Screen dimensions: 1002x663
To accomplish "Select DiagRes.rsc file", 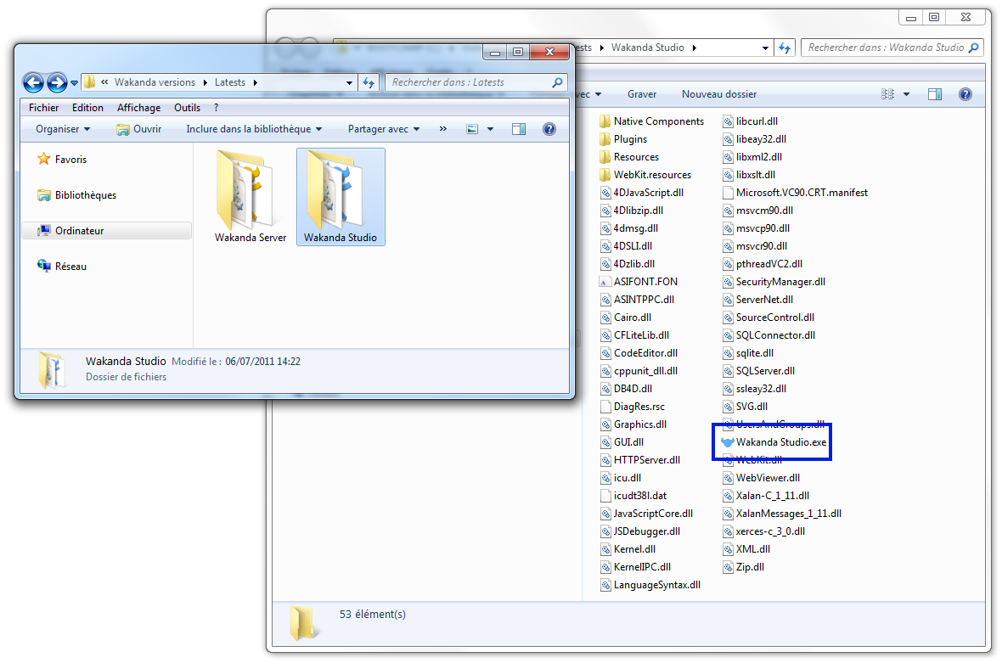I will click(632, 407).
